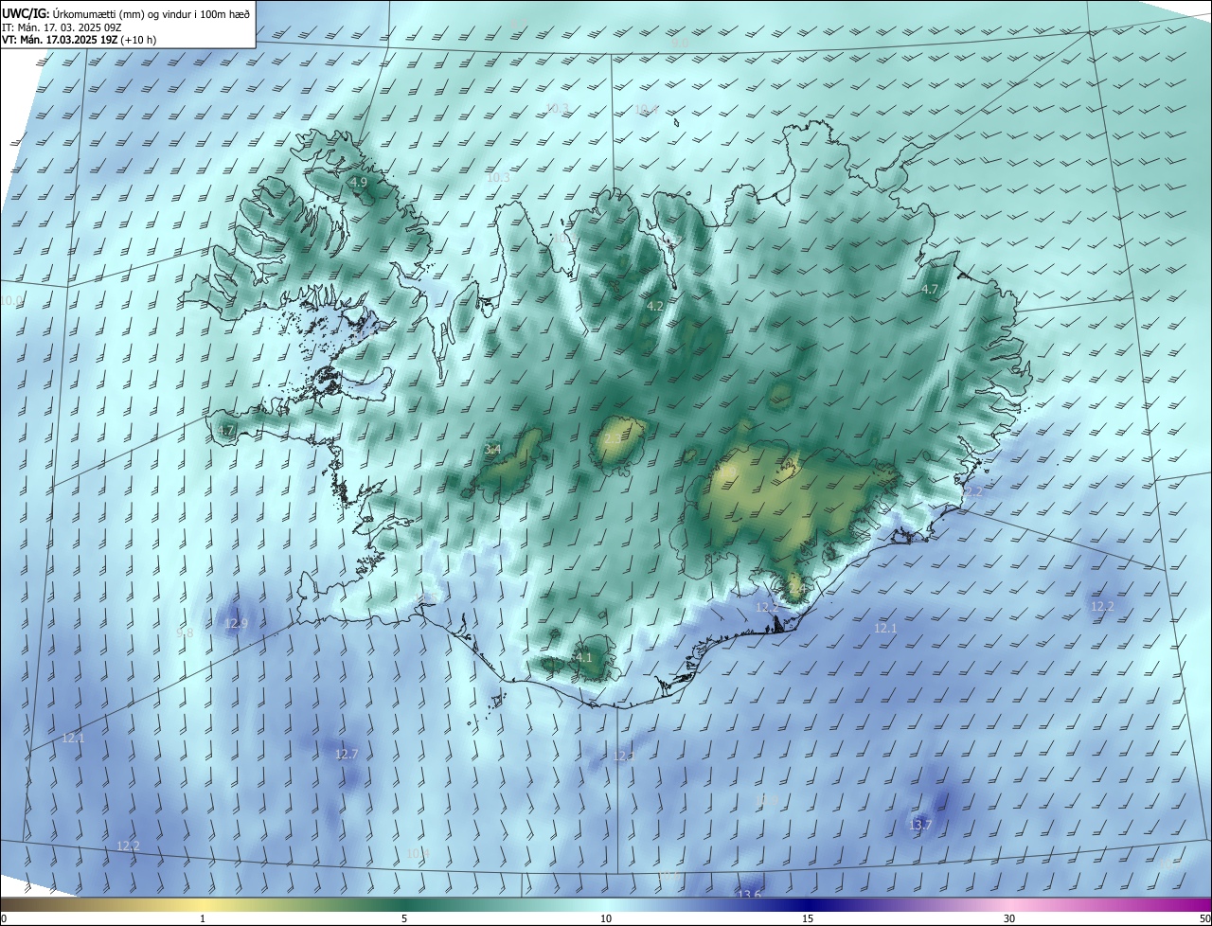The width and height of the screenshot is (1212, 926).
Task: Click the 15 tick label on the legend
Action: [808, 918]
